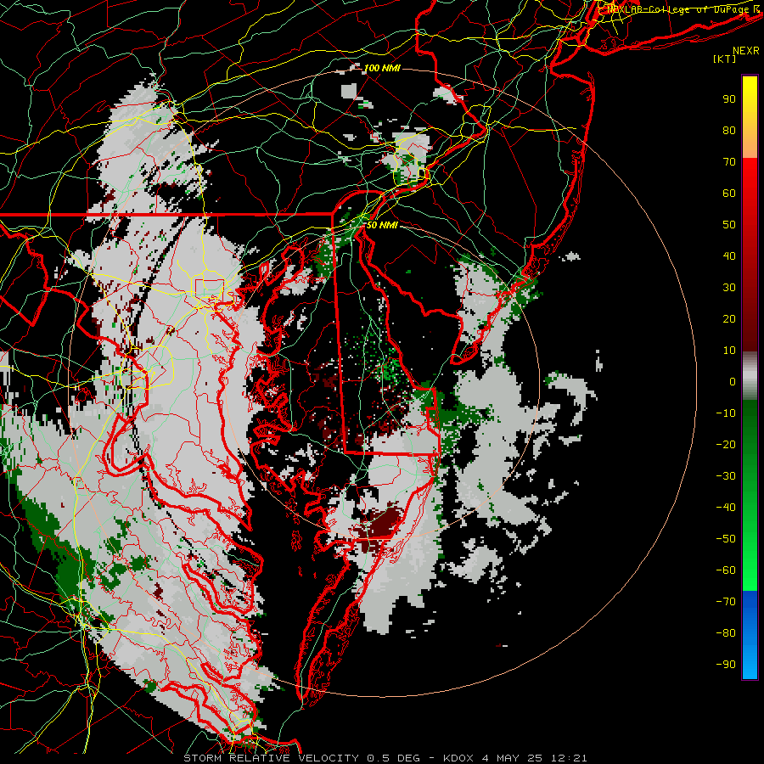Click the "50 NMI" range ring label
The height and width of the screenshot is (764, 764).
pos(381,225)
